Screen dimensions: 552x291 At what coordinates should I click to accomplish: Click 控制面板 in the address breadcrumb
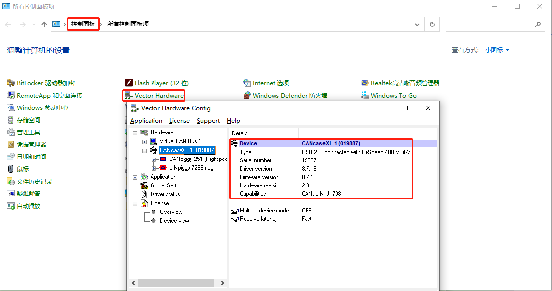(x=83, y=24)
